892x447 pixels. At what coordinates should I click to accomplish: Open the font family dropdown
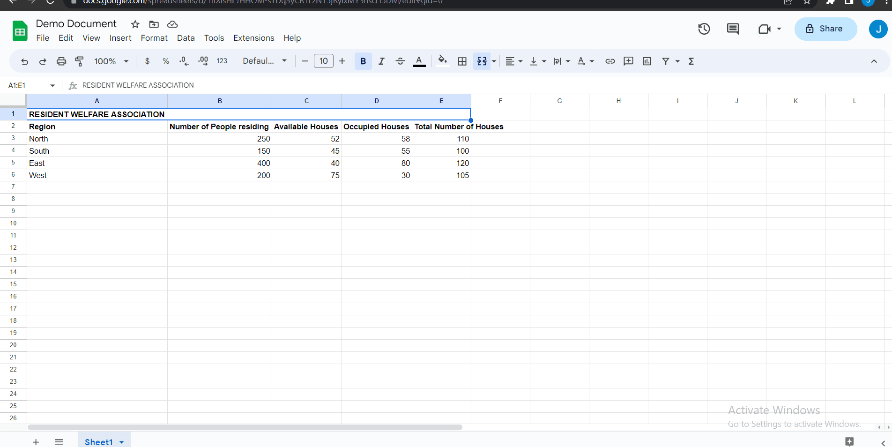tap(265, 61)
